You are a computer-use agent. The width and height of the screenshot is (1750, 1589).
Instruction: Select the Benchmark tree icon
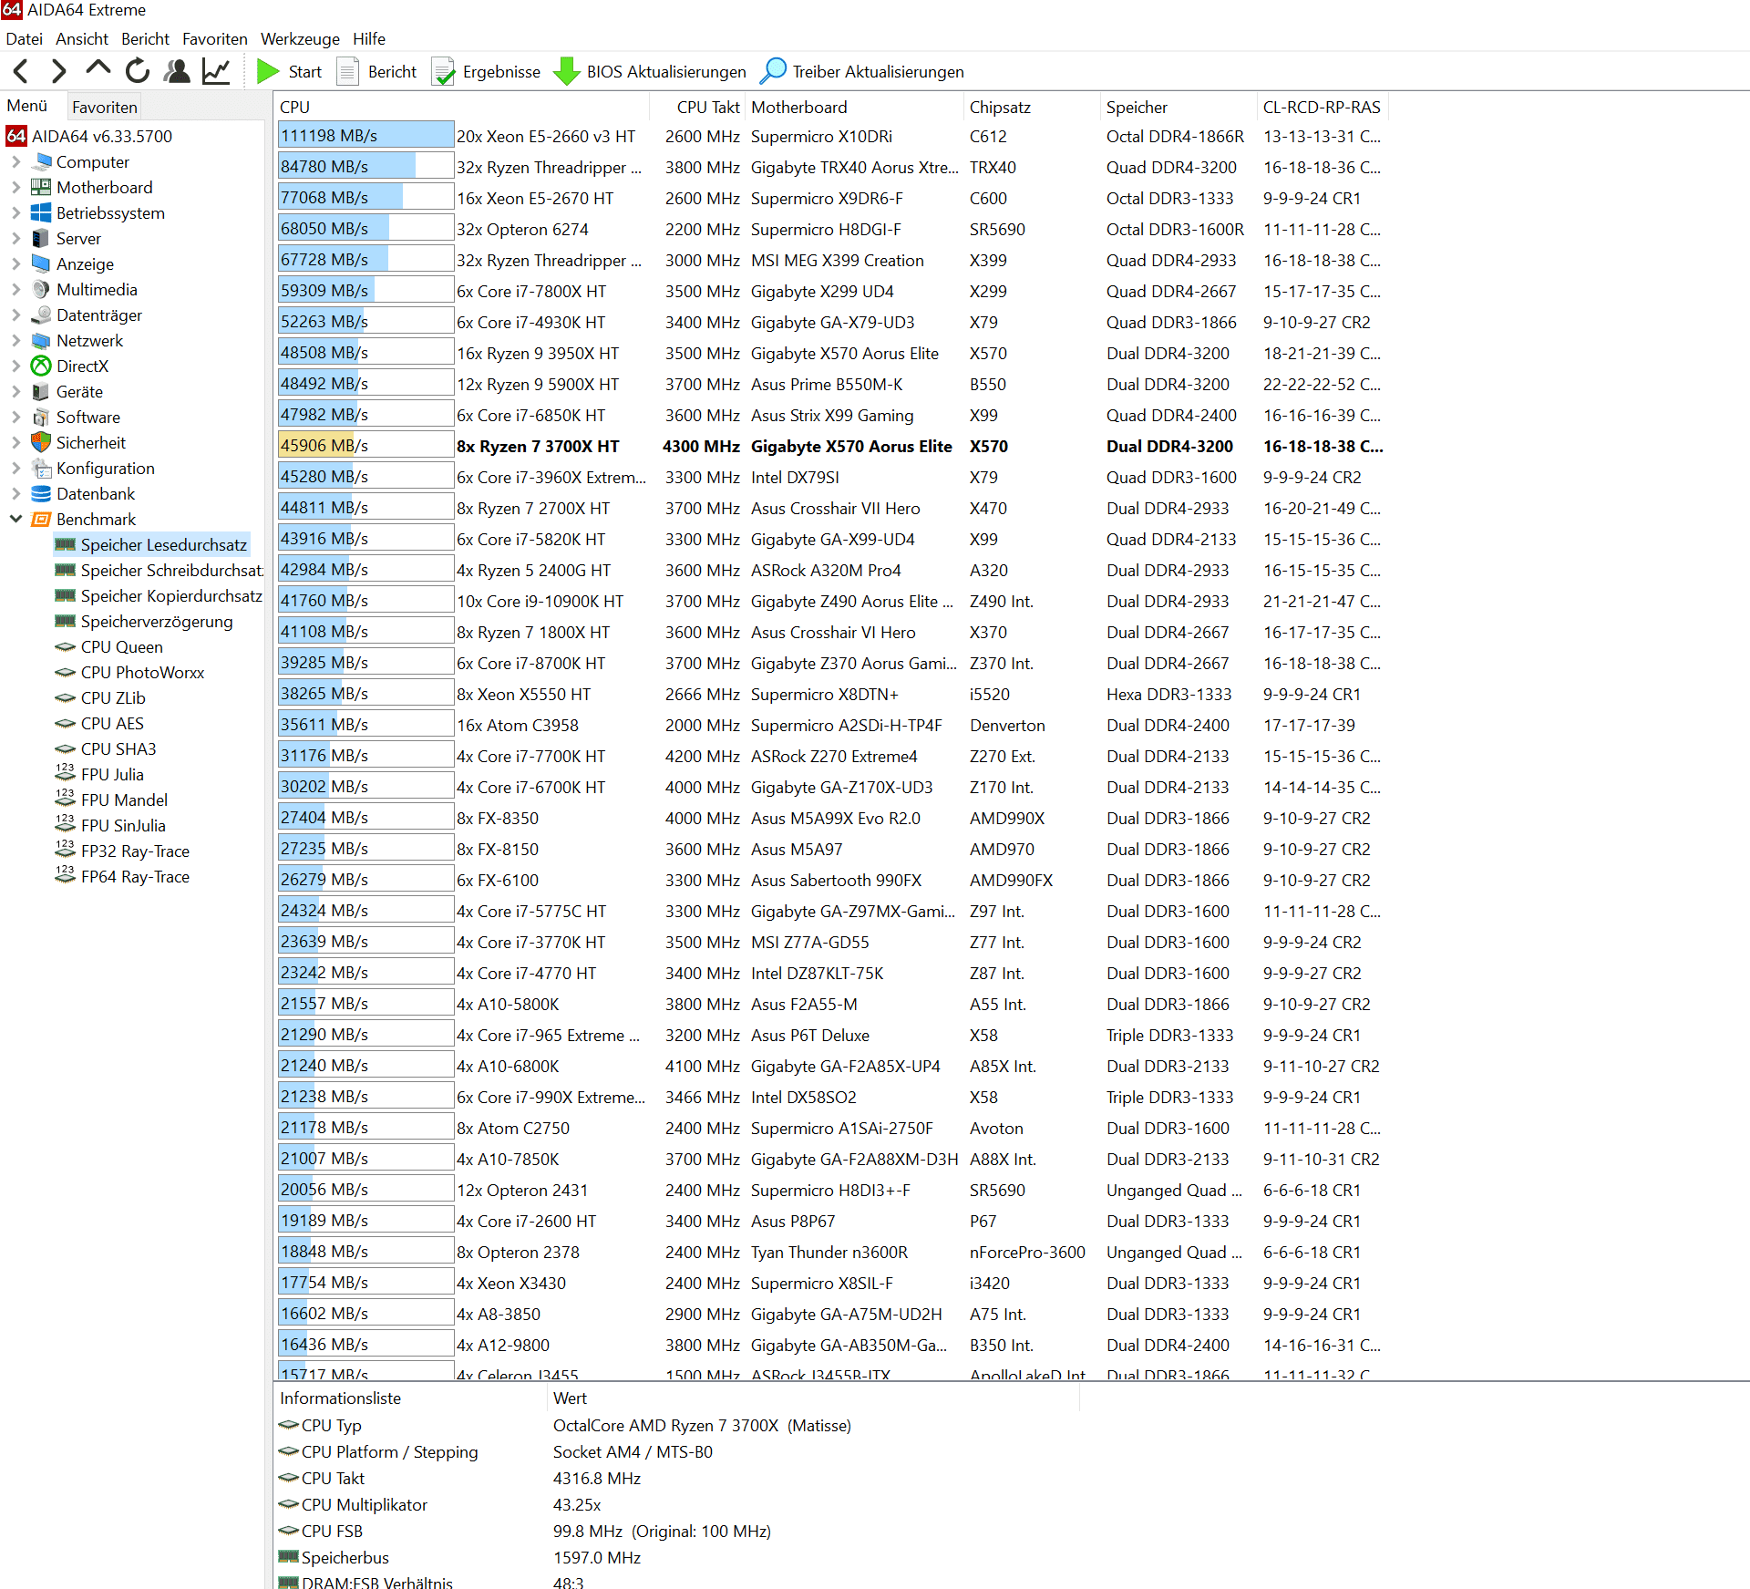coord(41,520)
